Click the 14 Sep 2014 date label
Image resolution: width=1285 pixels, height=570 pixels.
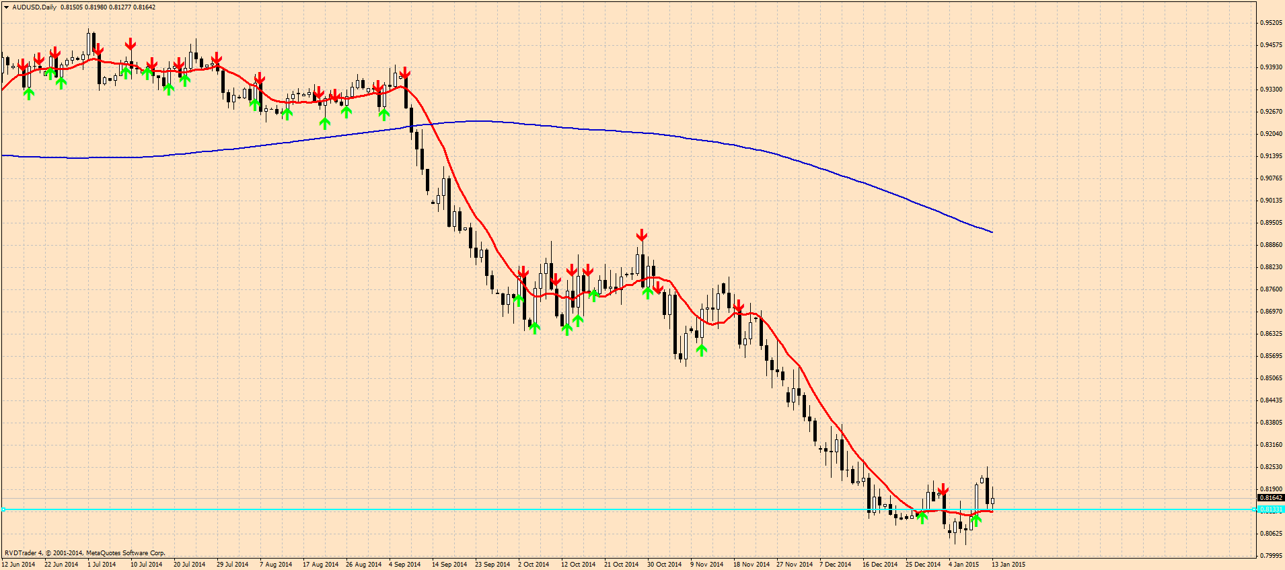(x=449, y=565)
